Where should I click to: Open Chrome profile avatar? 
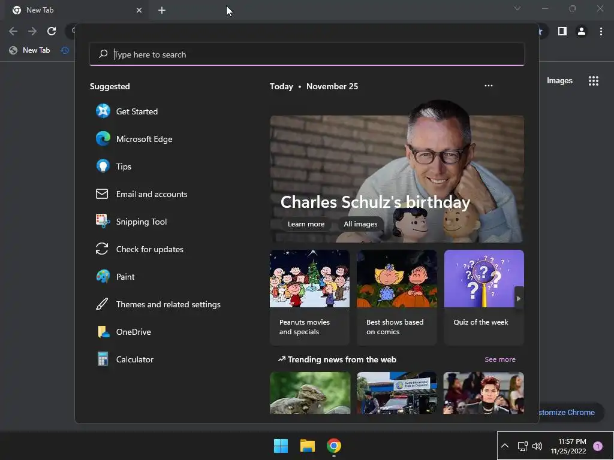582,31
